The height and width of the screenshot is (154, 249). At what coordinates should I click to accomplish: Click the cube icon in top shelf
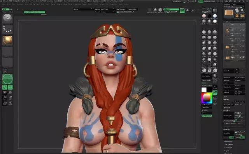(160, 10)
